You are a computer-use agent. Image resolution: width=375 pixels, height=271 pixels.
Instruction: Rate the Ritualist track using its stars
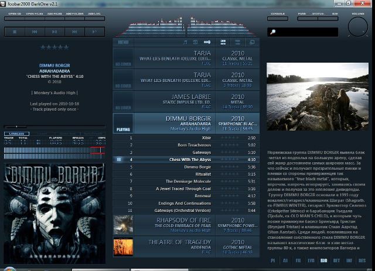230,174
